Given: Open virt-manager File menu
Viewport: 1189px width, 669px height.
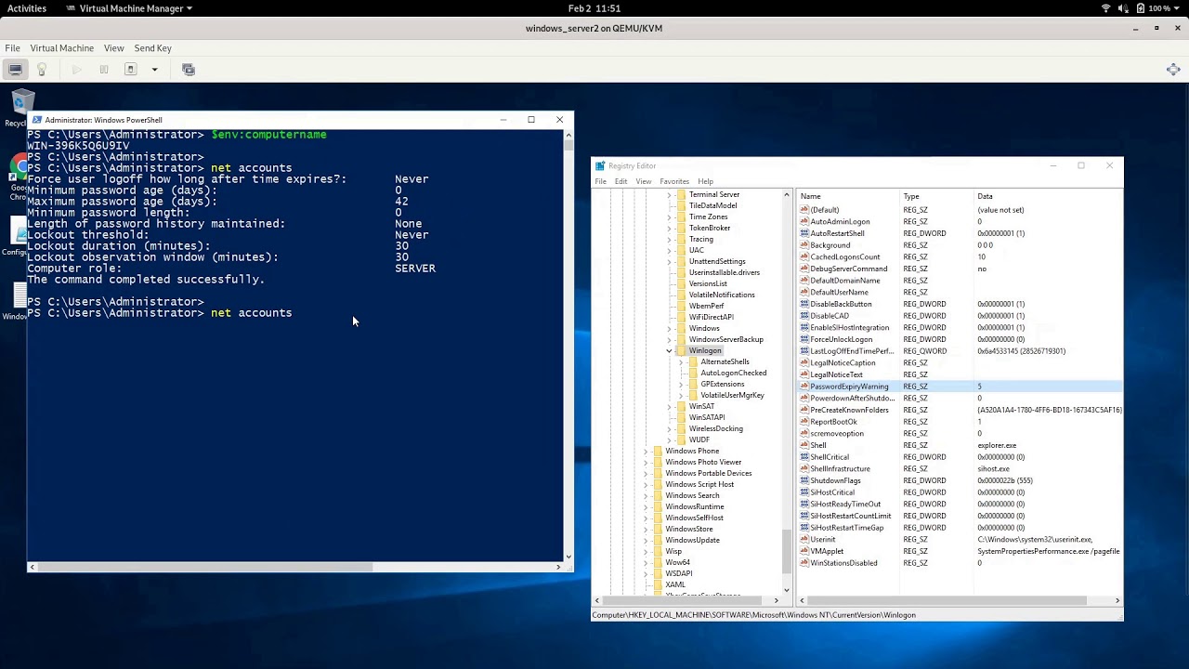Looking at the screenshot, I should [12, 48].
